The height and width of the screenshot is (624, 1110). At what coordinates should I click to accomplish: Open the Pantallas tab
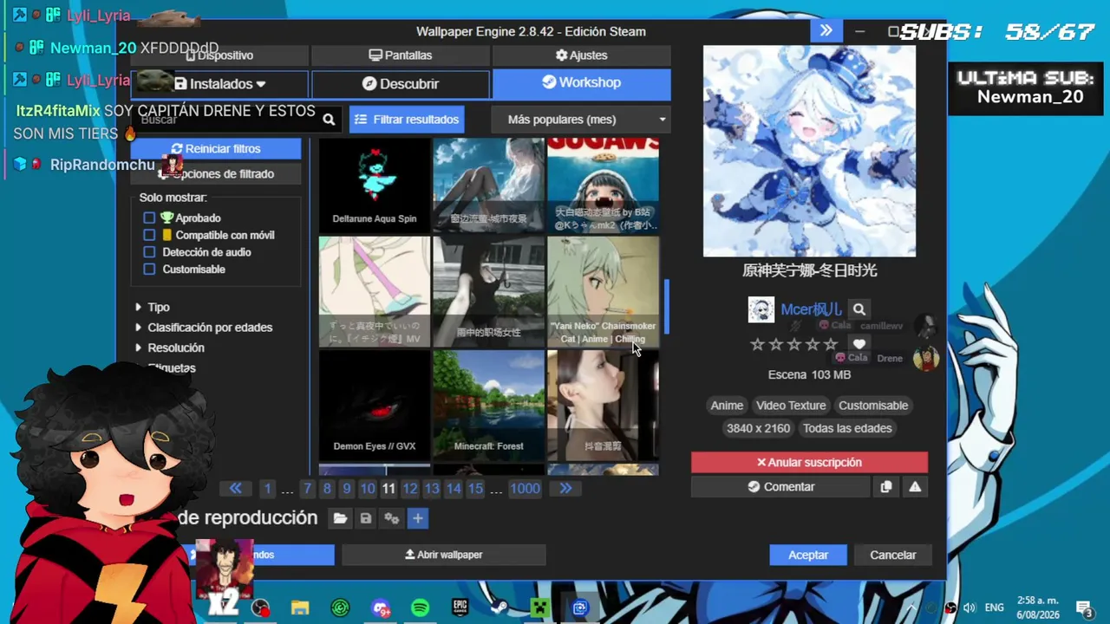(x=401, y=55)
